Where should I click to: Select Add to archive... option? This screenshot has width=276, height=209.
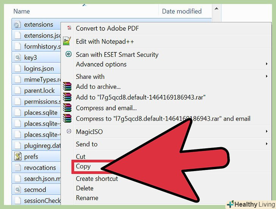pos(98,86)
